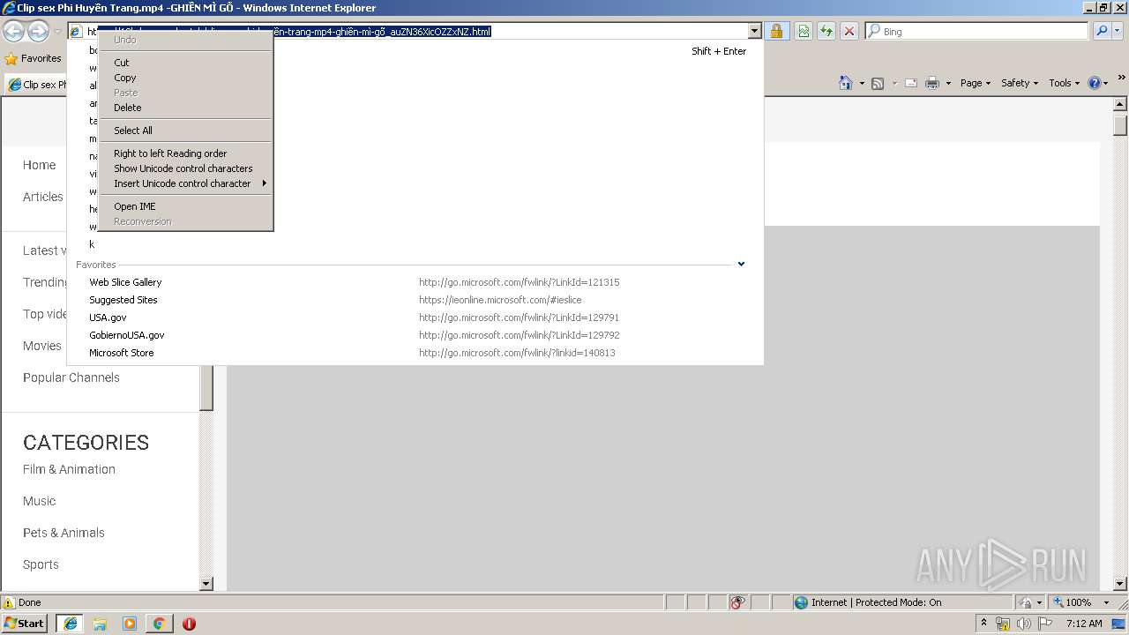Open the Home page icon

(846, 83)
